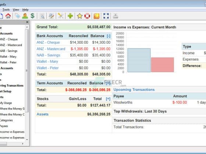Click the orange RSS feed icon
Viewport: 206px width, 154px height.
click(96, 16)
